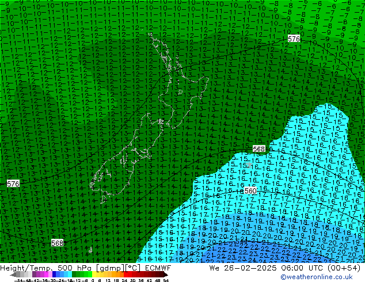This screenshot has width=365, height=282.
Task: Select the 568 contour label east of South Island
Action: (x=259, y=149)
